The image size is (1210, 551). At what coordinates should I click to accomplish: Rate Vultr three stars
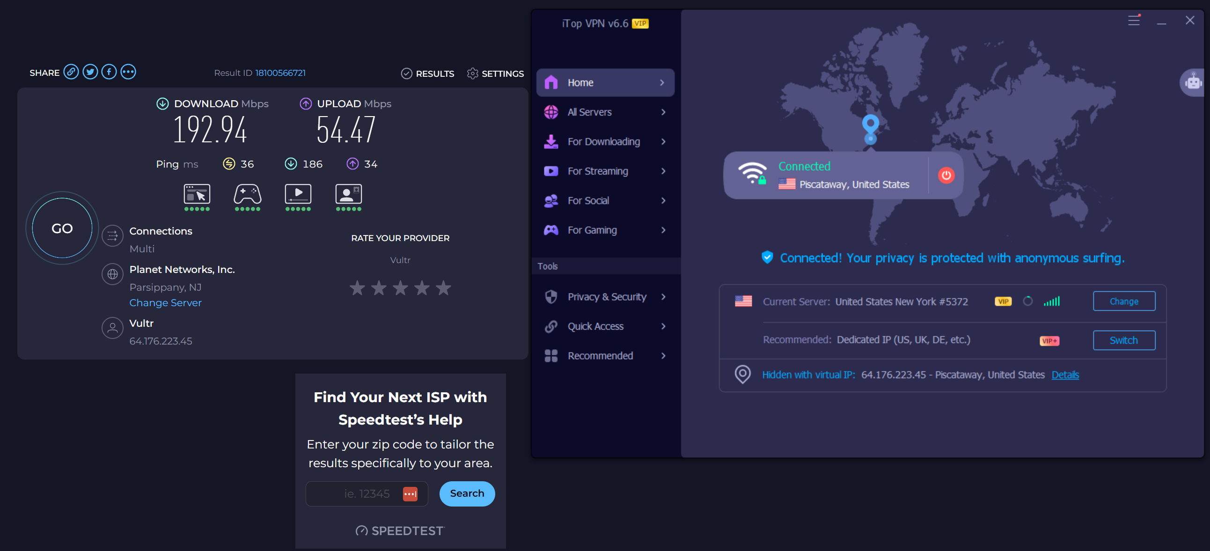pos(400,288)
